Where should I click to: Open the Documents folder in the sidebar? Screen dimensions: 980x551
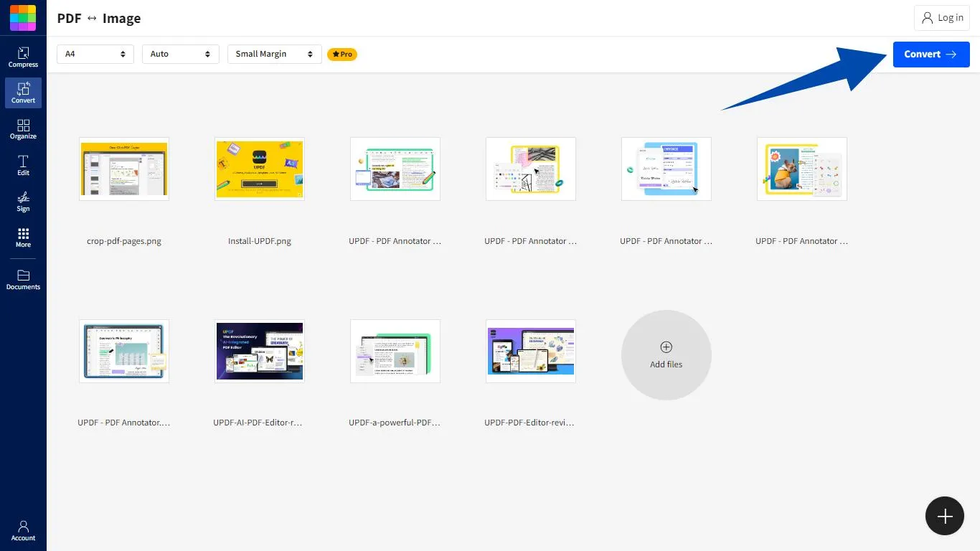coord(23,278)
